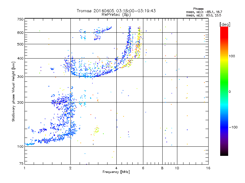Viewport: 245px width, 183px height.
Task: Click the x-axis '1' tick label
Action: coord(25,168)
